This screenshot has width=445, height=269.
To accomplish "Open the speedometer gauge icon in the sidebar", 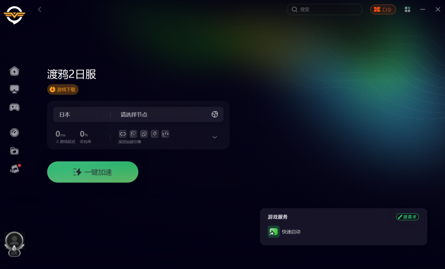I will tap(14, 133).
